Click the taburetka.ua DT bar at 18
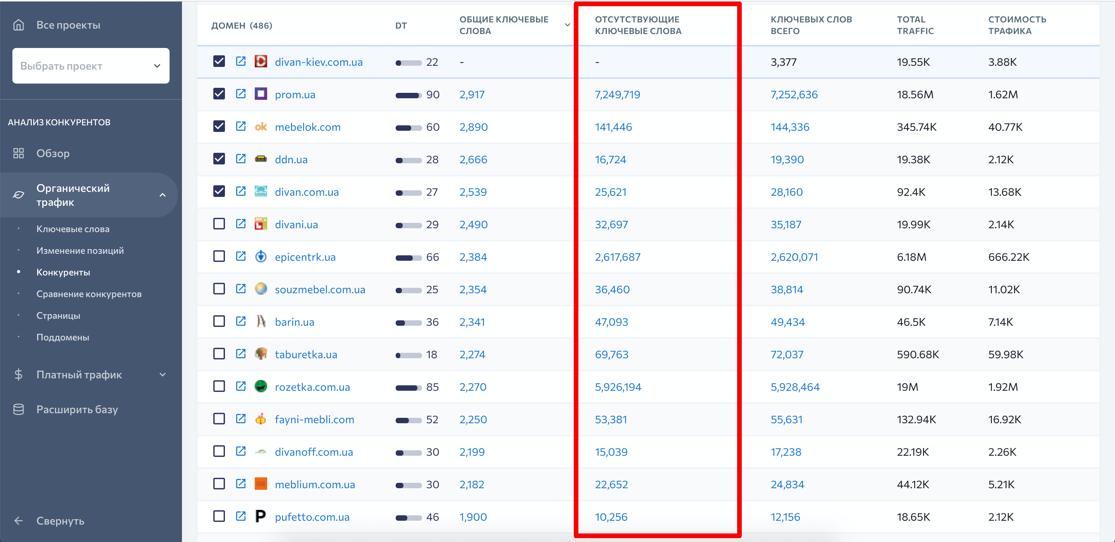 pyautogui.click(x=408, y=356)
